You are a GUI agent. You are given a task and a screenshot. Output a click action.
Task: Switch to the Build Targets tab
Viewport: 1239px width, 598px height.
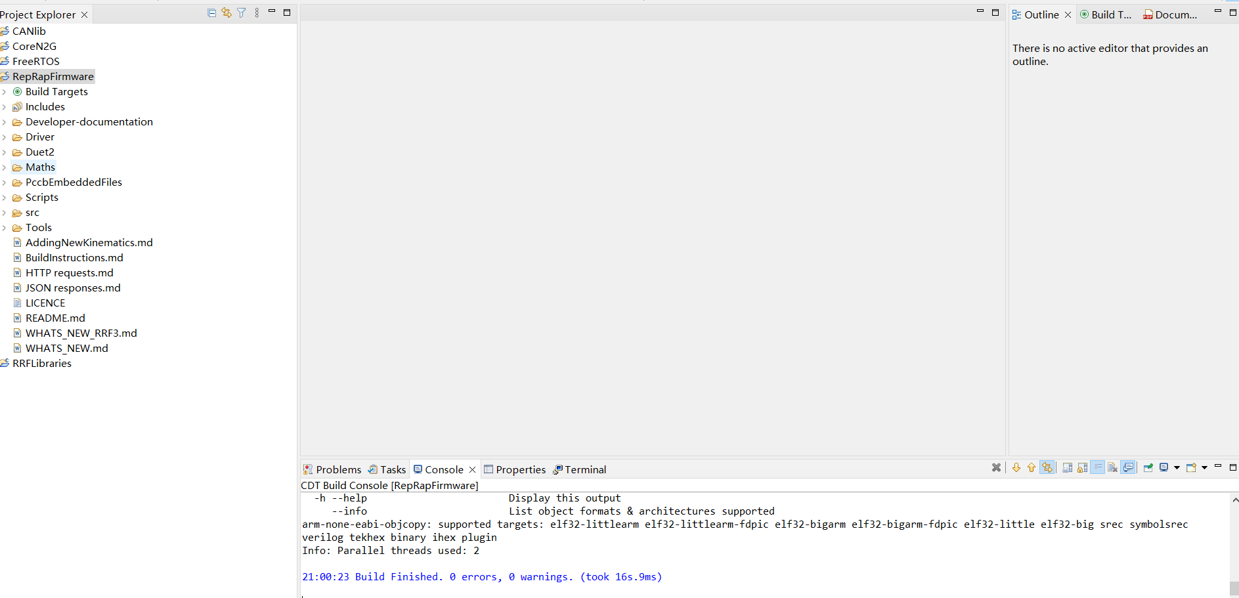pyautogui.click(x=1106, y=14)
